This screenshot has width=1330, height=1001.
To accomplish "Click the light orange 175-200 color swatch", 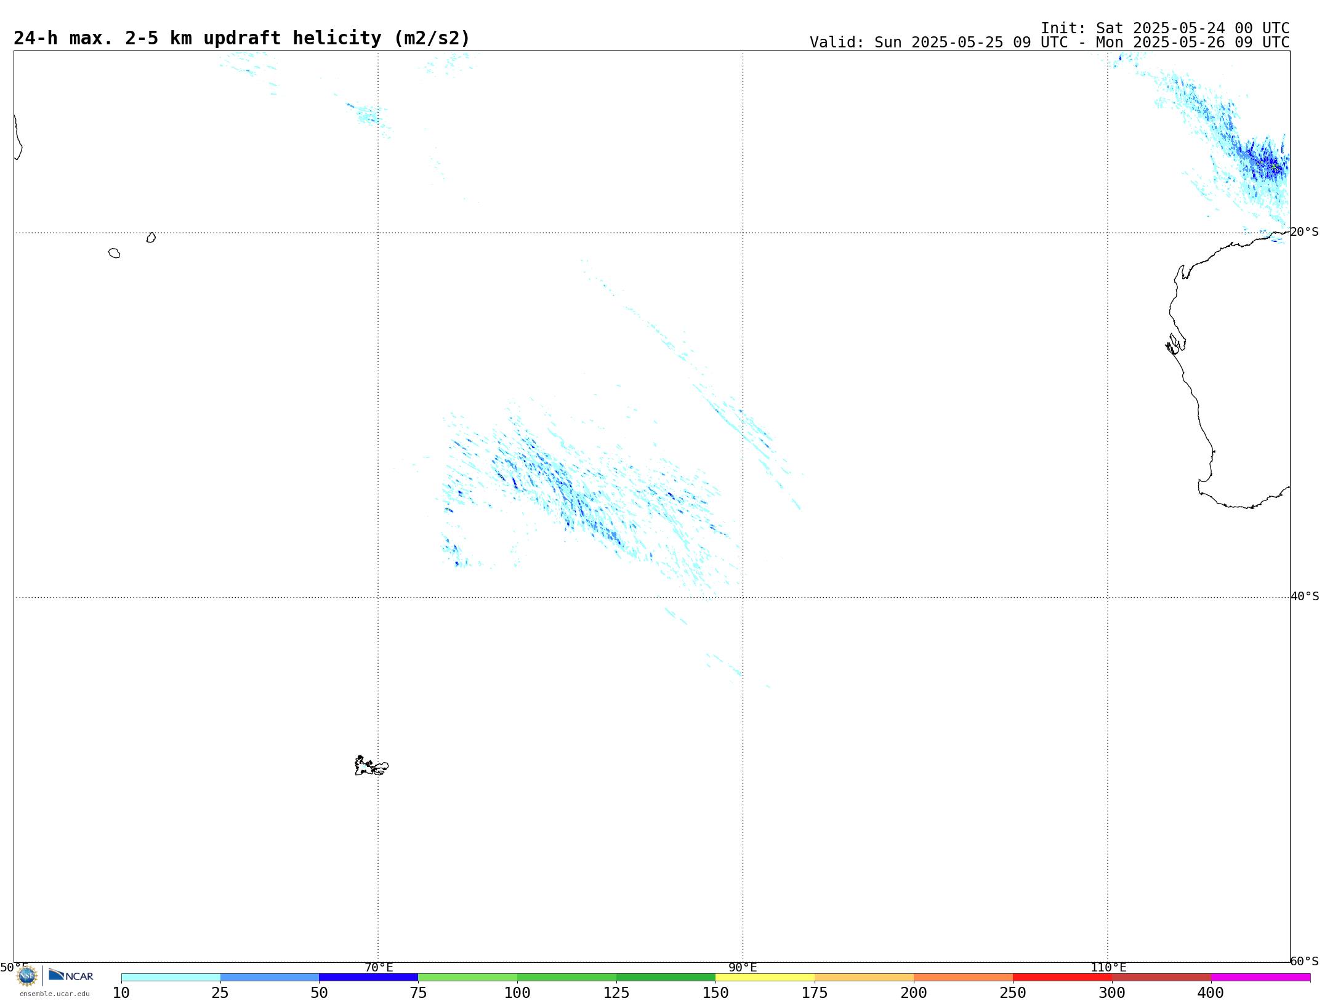I will (x=864, y=978).
